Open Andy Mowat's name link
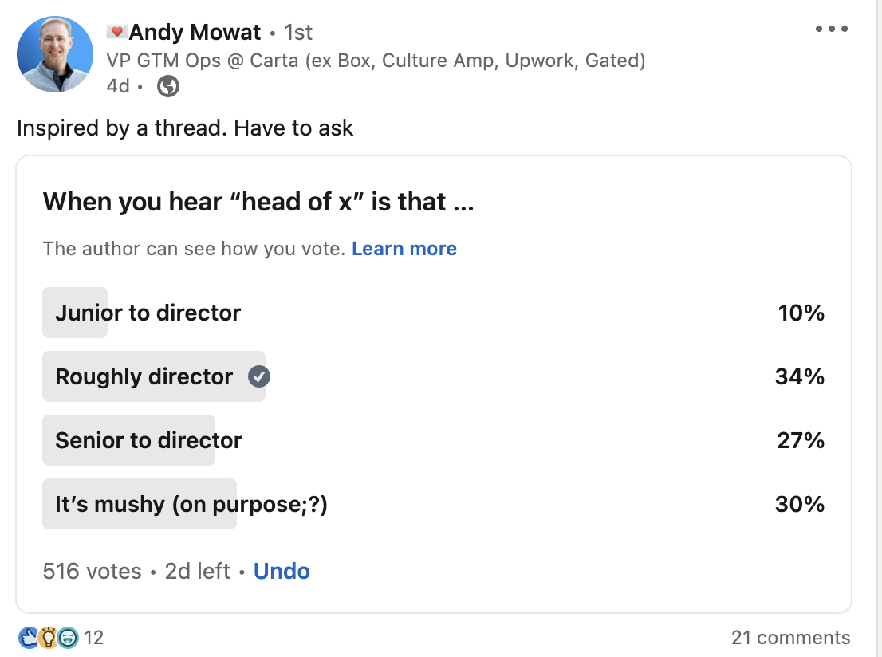The image size is (882, 657). [x=195, y=32]
